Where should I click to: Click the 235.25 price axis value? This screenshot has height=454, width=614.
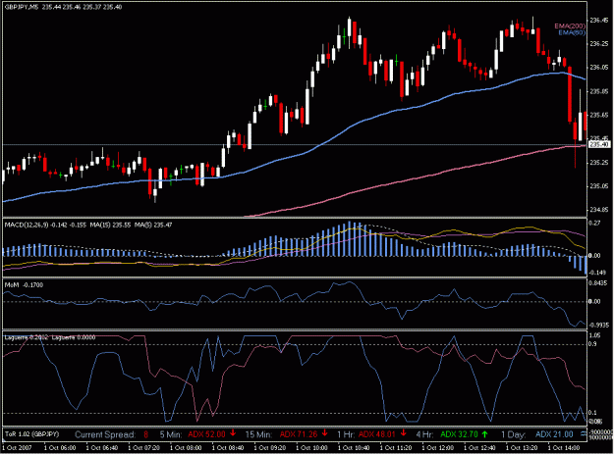(x=599, y=163)
